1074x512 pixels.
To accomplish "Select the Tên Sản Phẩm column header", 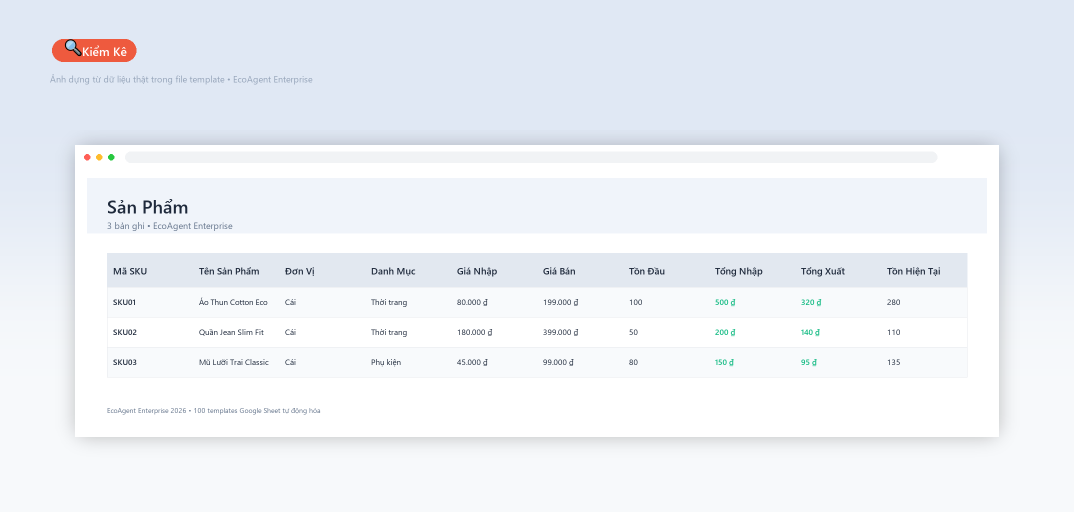I will 229,271.
